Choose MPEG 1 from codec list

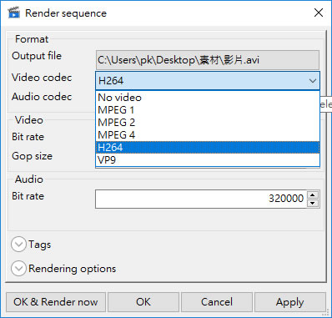[x=208, y=110]
